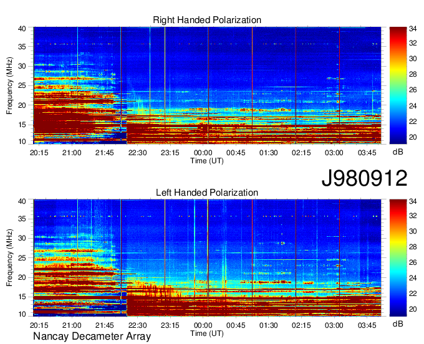
Task: Click the "dB" unit under the upper colorbar
Action: pyautogui.click(x=398, y=152)
